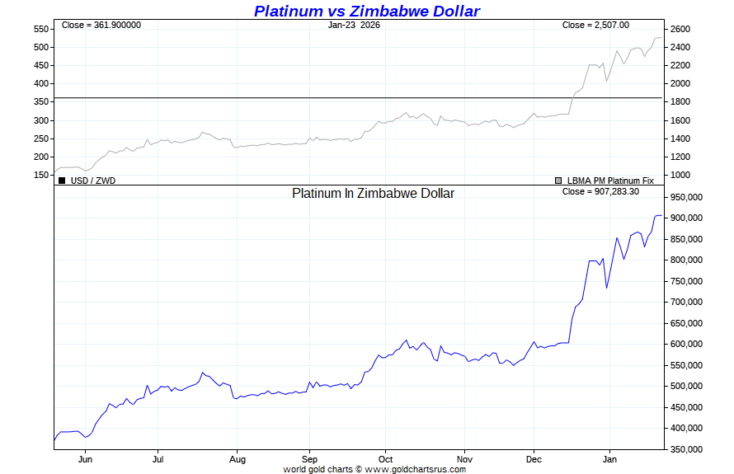
Task: Click the gray LBMA PM Platinum Fix swatch
Action: 558,180
